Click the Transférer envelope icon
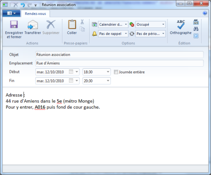 (33, 25)
